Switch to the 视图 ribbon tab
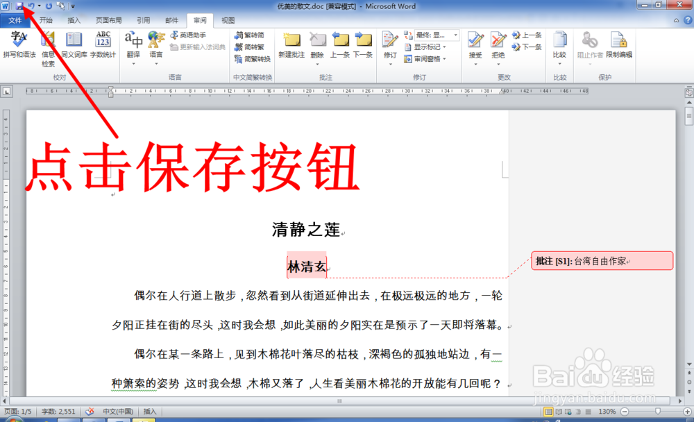 227,20
